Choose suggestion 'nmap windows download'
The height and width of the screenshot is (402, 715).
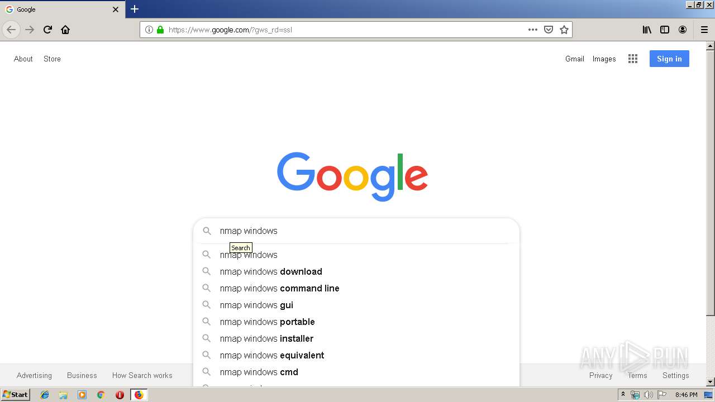(356, 271)
